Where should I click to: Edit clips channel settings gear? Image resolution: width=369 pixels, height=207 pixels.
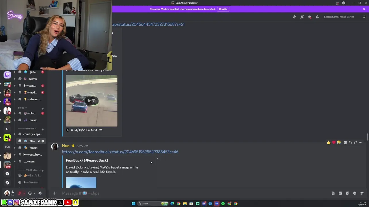(x=43, y=141)
